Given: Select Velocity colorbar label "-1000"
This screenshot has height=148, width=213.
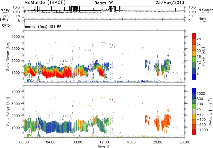Looking at the screenshot, I should 202,130.
